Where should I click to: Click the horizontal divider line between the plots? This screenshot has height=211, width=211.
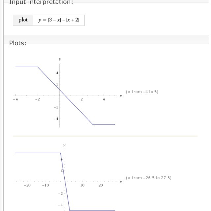point(105,136)
